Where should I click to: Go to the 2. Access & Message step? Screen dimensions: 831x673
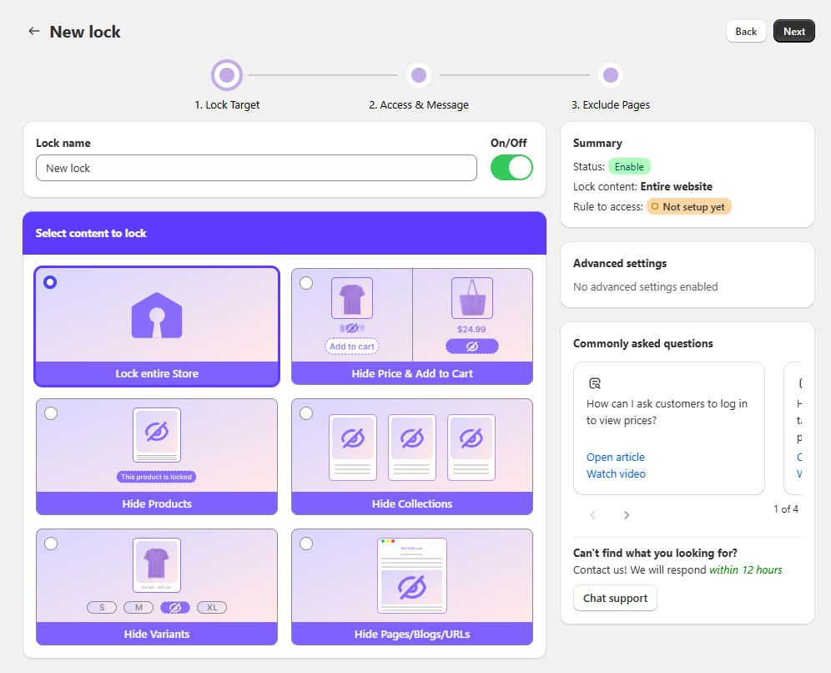click(419, 74)
